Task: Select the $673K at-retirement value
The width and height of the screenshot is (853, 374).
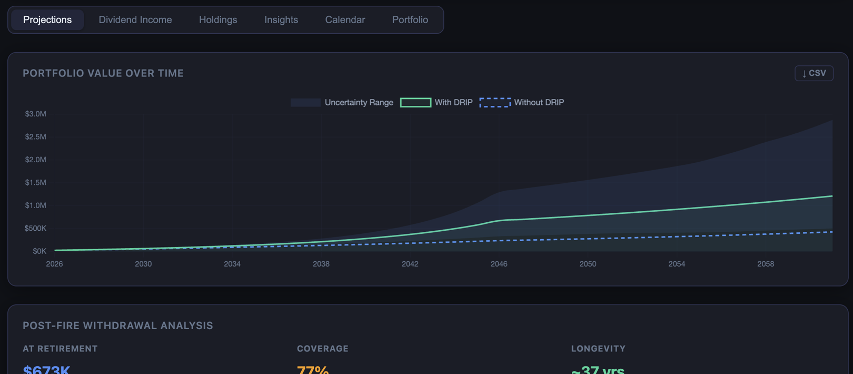Action: (x=46, y=370)
